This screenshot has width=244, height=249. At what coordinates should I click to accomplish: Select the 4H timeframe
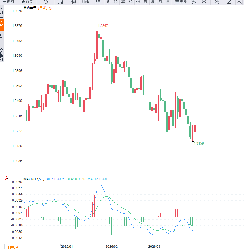tap(138, 2)
